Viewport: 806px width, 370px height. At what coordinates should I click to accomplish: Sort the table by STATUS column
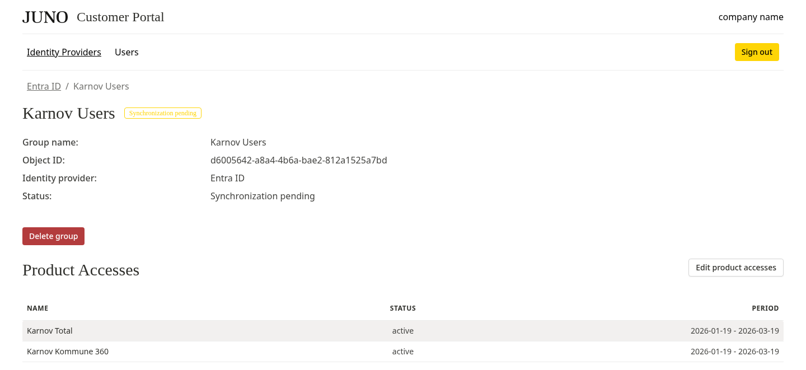tap(402, 308)
